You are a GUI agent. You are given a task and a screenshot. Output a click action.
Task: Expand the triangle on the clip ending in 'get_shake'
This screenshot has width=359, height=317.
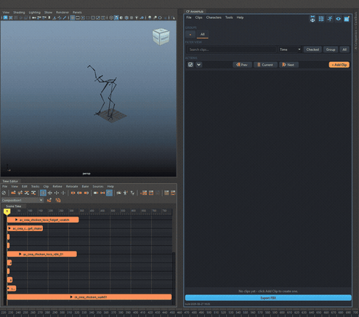pos(9,228)
